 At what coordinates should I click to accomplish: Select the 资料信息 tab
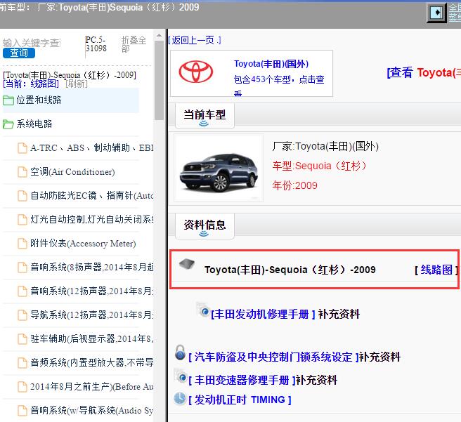click(x=204, y=225)
